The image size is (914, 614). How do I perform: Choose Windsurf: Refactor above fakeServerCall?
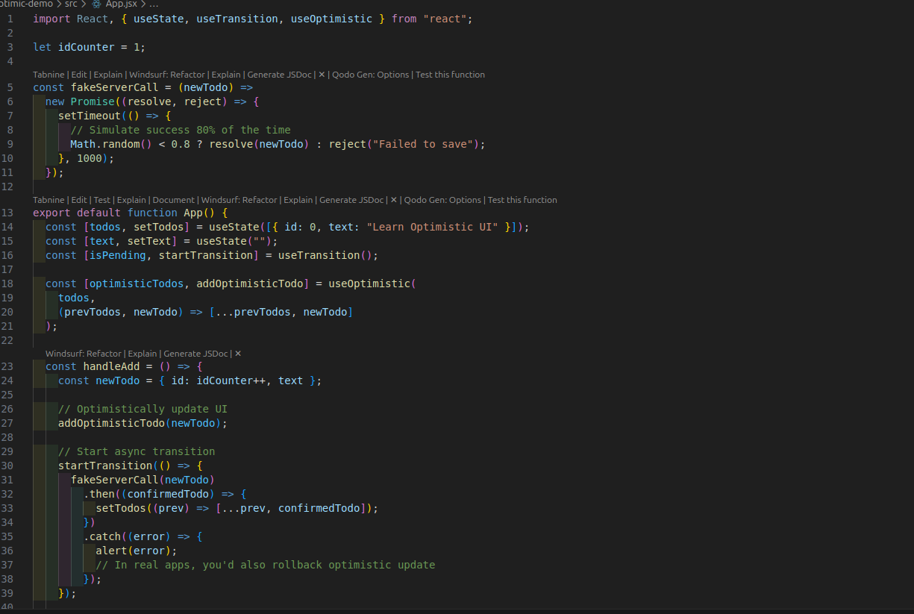tap(168, 75)
